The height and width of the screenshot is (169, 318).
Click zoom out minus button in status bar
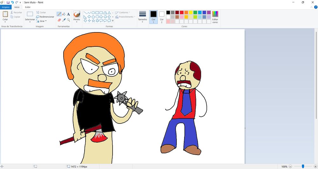tap(290, 166)
